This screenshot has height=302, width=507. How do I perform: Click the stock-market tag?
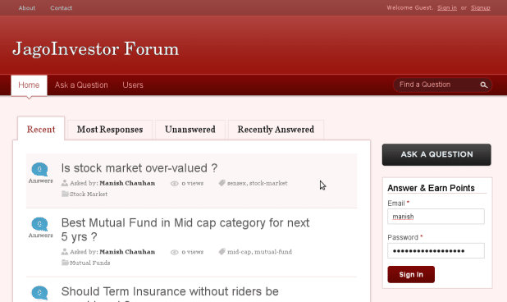coord(268,183)
